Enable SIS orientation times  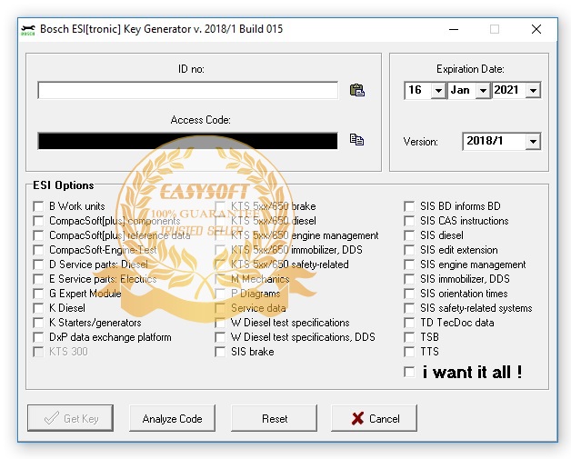pyautogui.click(x=409, y=294)
